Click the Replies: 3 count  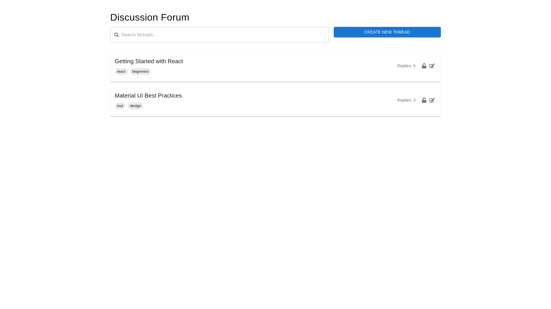tap(406, 100)
